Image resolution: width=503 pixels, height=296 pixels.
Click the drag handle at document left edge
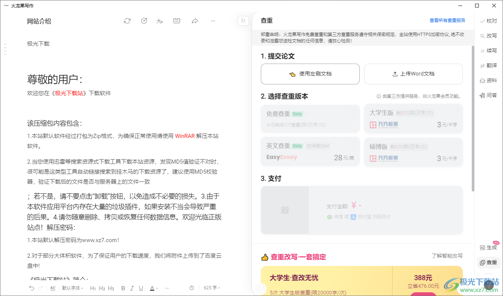[5, 49]
